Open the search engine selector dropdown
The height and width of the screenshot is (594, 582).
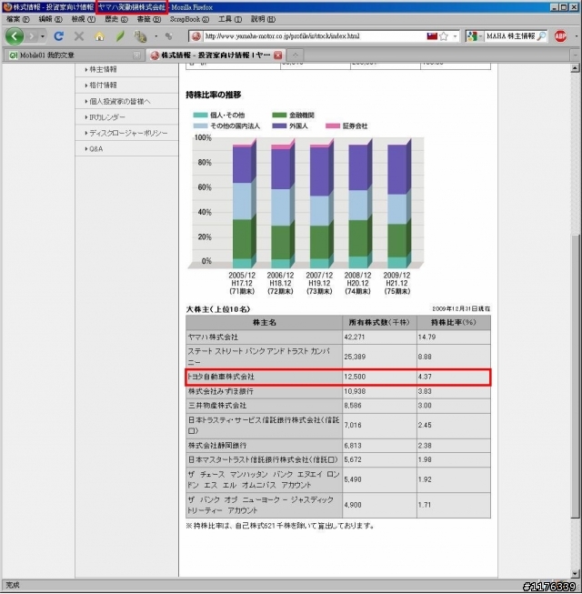coord(475,36)
